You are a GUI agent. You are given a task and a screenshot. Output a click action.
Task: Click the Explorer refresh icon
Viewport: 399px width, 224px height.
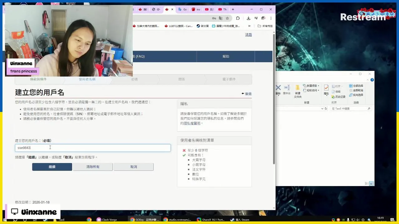pos(326,109)
